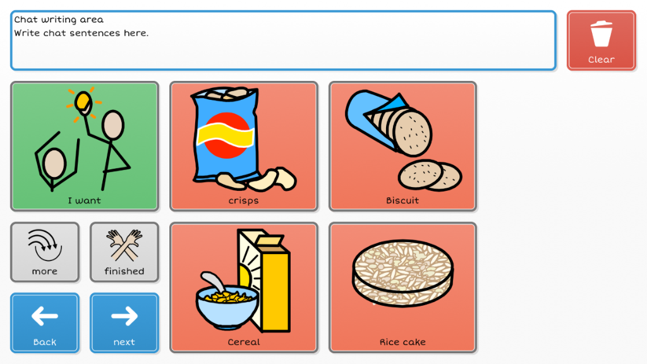Advance using the "next" label text

(x=124, y=342)
